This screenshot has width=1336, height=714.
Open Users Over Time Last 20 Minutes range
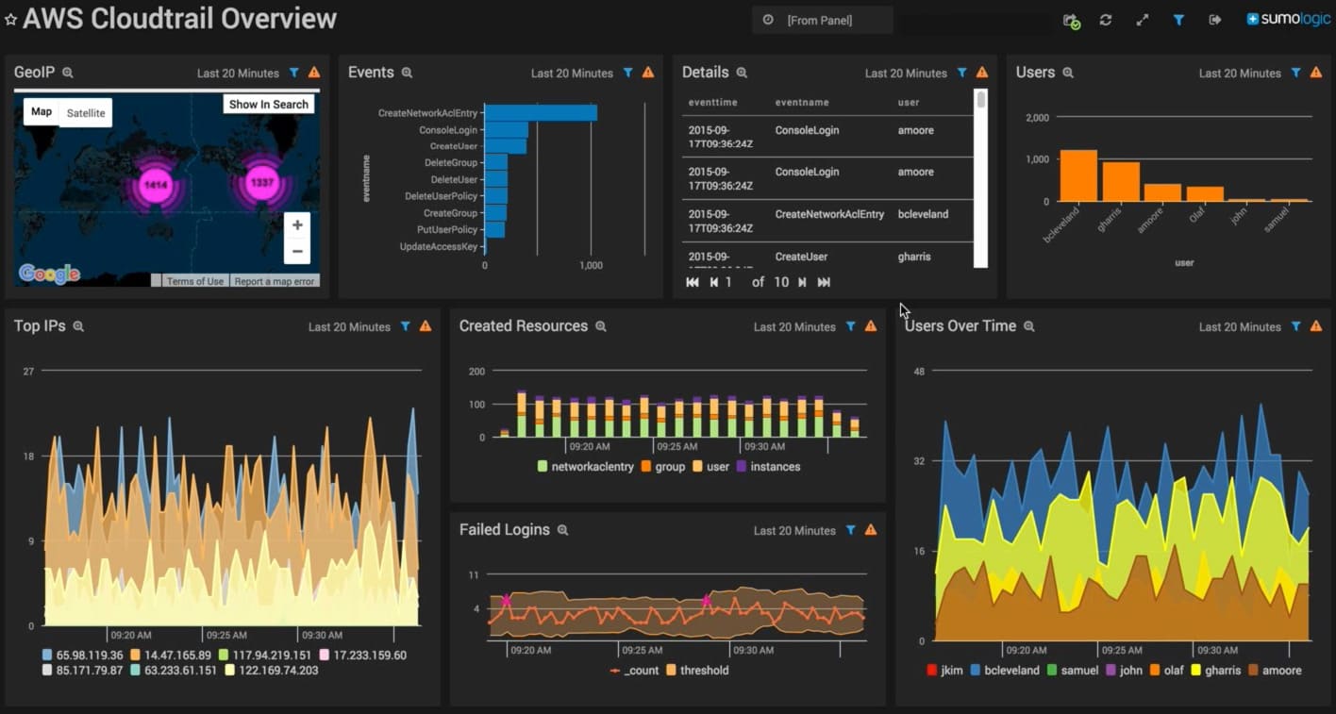[1240, 326]
